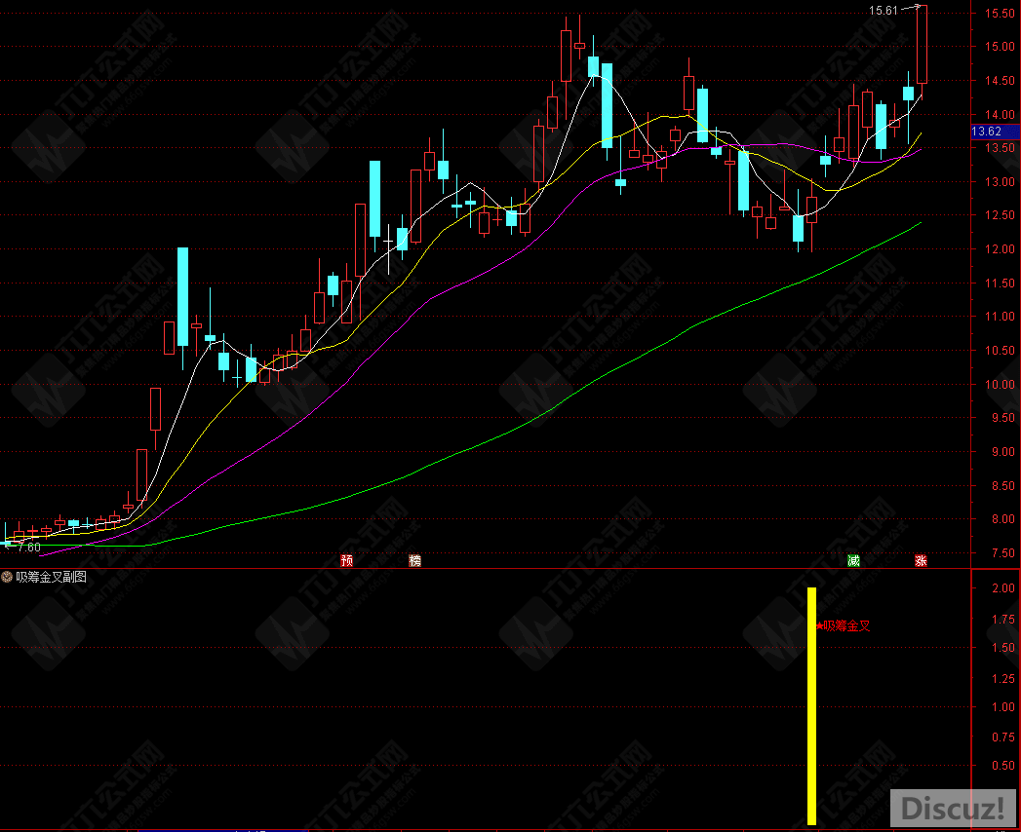Viewport: 1021px width, 832px height.
Task: Open the 吸筹金叉副图 indicator title
Action: pos(51,577)
